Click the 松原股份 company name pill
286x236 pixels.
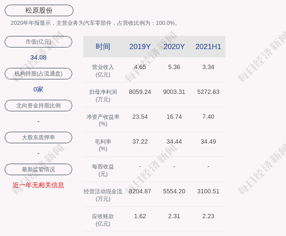[x=39, y=10]
